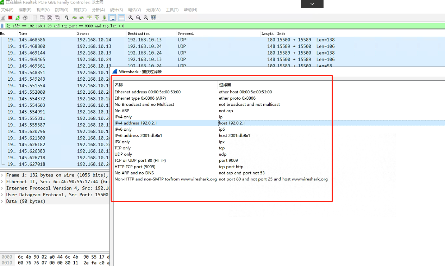Open the 视图(V) menu

(x=43, y=10)
